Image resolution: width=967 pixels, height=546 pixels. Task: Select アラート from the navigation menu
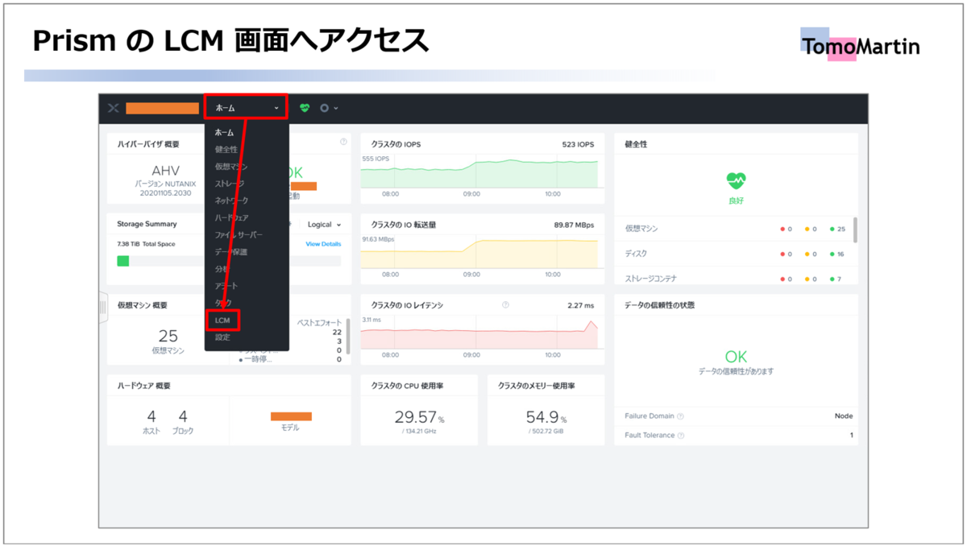tap(226, 286)
